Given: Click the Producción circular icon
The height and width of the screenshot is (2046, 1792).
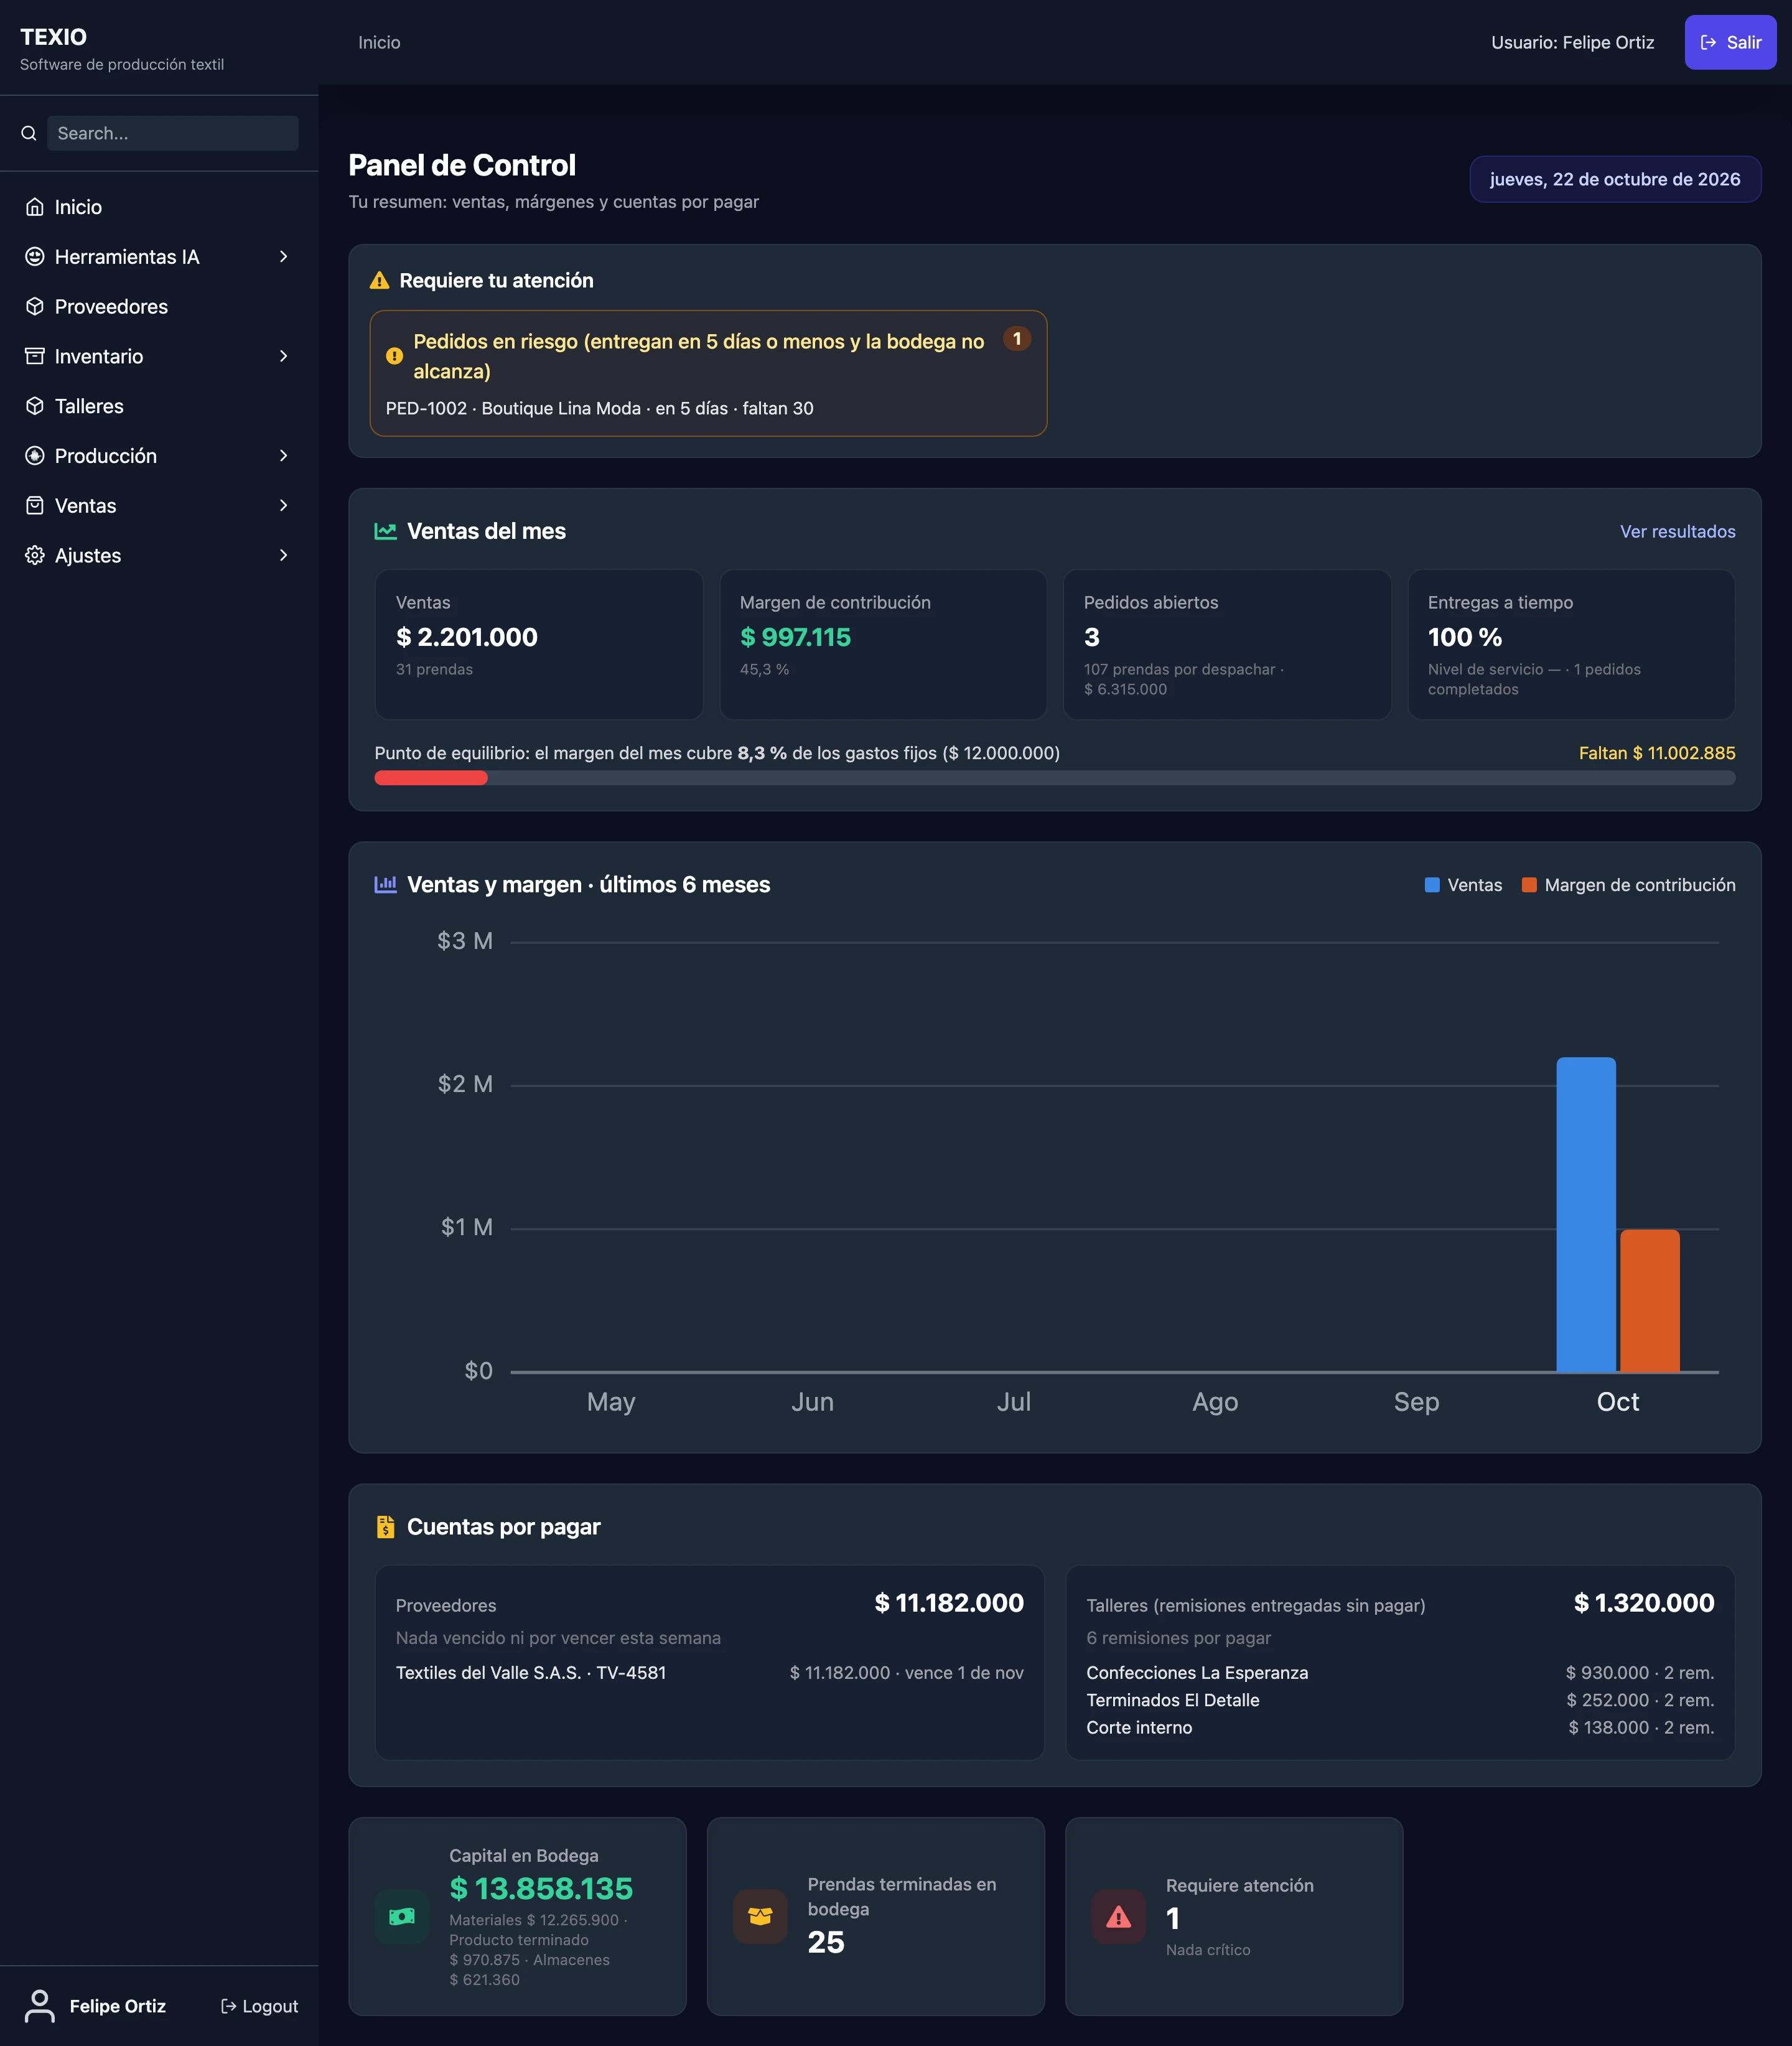Looking at the screenshot, I should coord(35,456).
